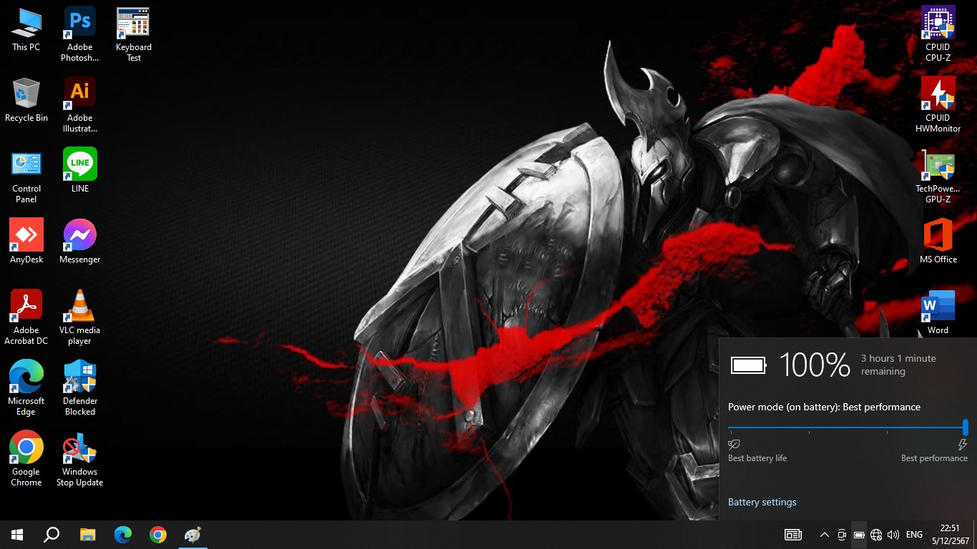Open the Windows Start menu
This screenshot has height=549, width=977.
pyautogui.click(x=17, y=535)
